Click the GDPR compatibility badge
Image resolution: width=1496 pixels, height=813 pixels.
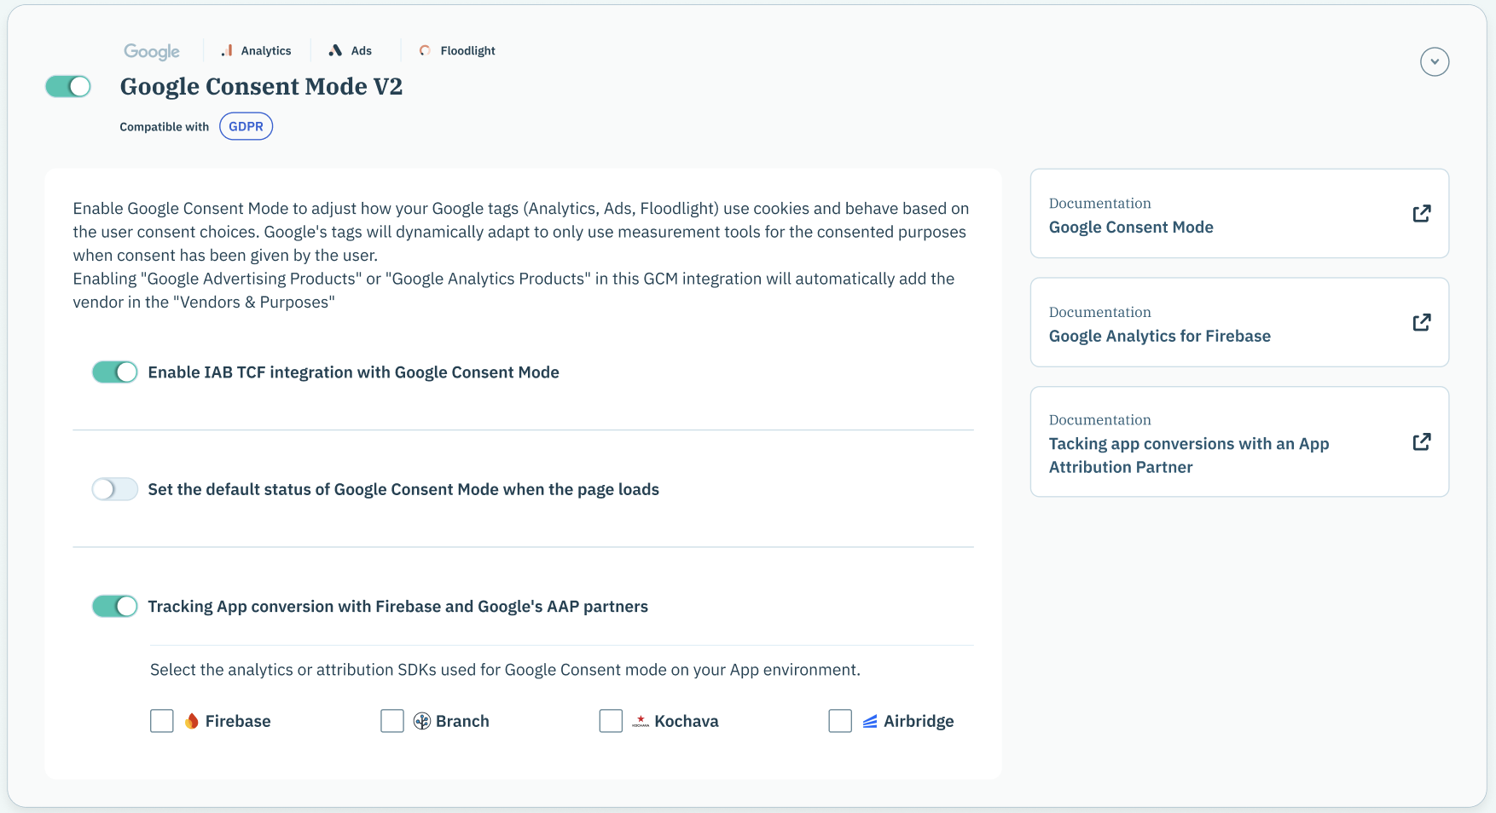click(246, 127)
